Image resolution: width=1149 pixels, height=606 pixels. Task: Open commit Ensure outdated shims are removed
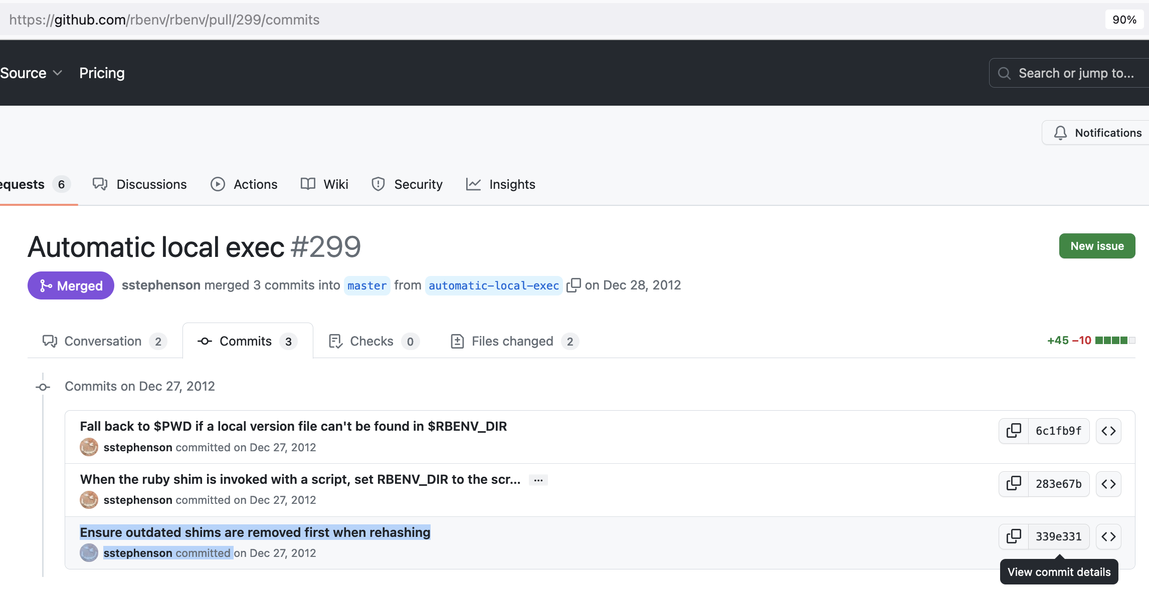(x=255, y=532)
